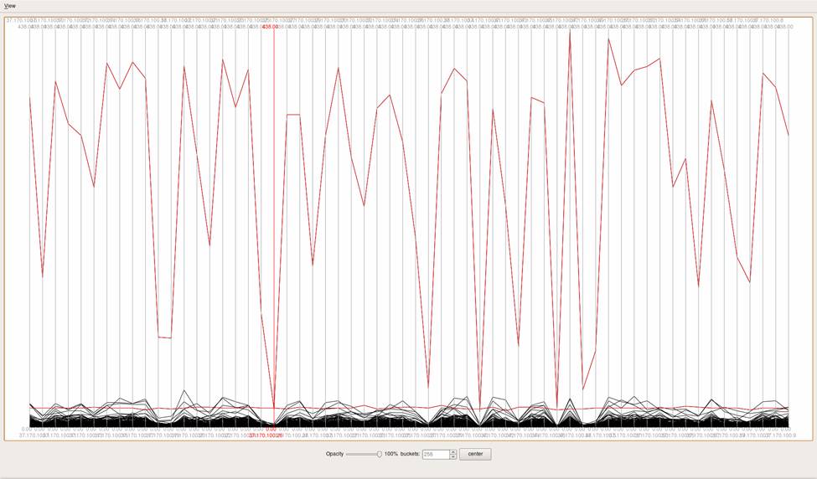Click the red 0.00 label below highlighted axis
Screen dimensions: 817x479
click(x=271, y=429)
